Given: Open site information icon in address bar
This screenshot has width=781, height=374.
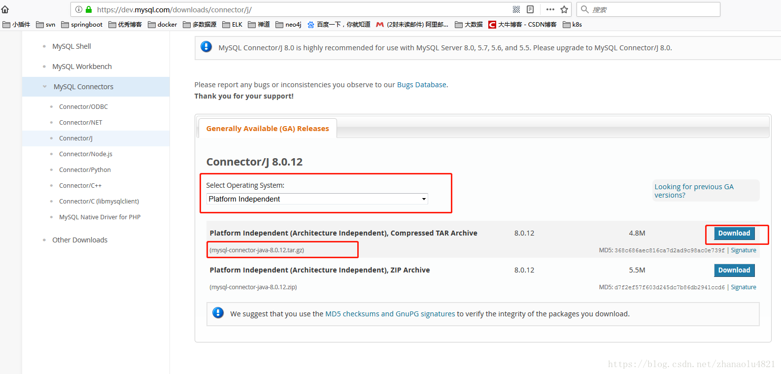Looking at the screenshot, I should (79, 9).
